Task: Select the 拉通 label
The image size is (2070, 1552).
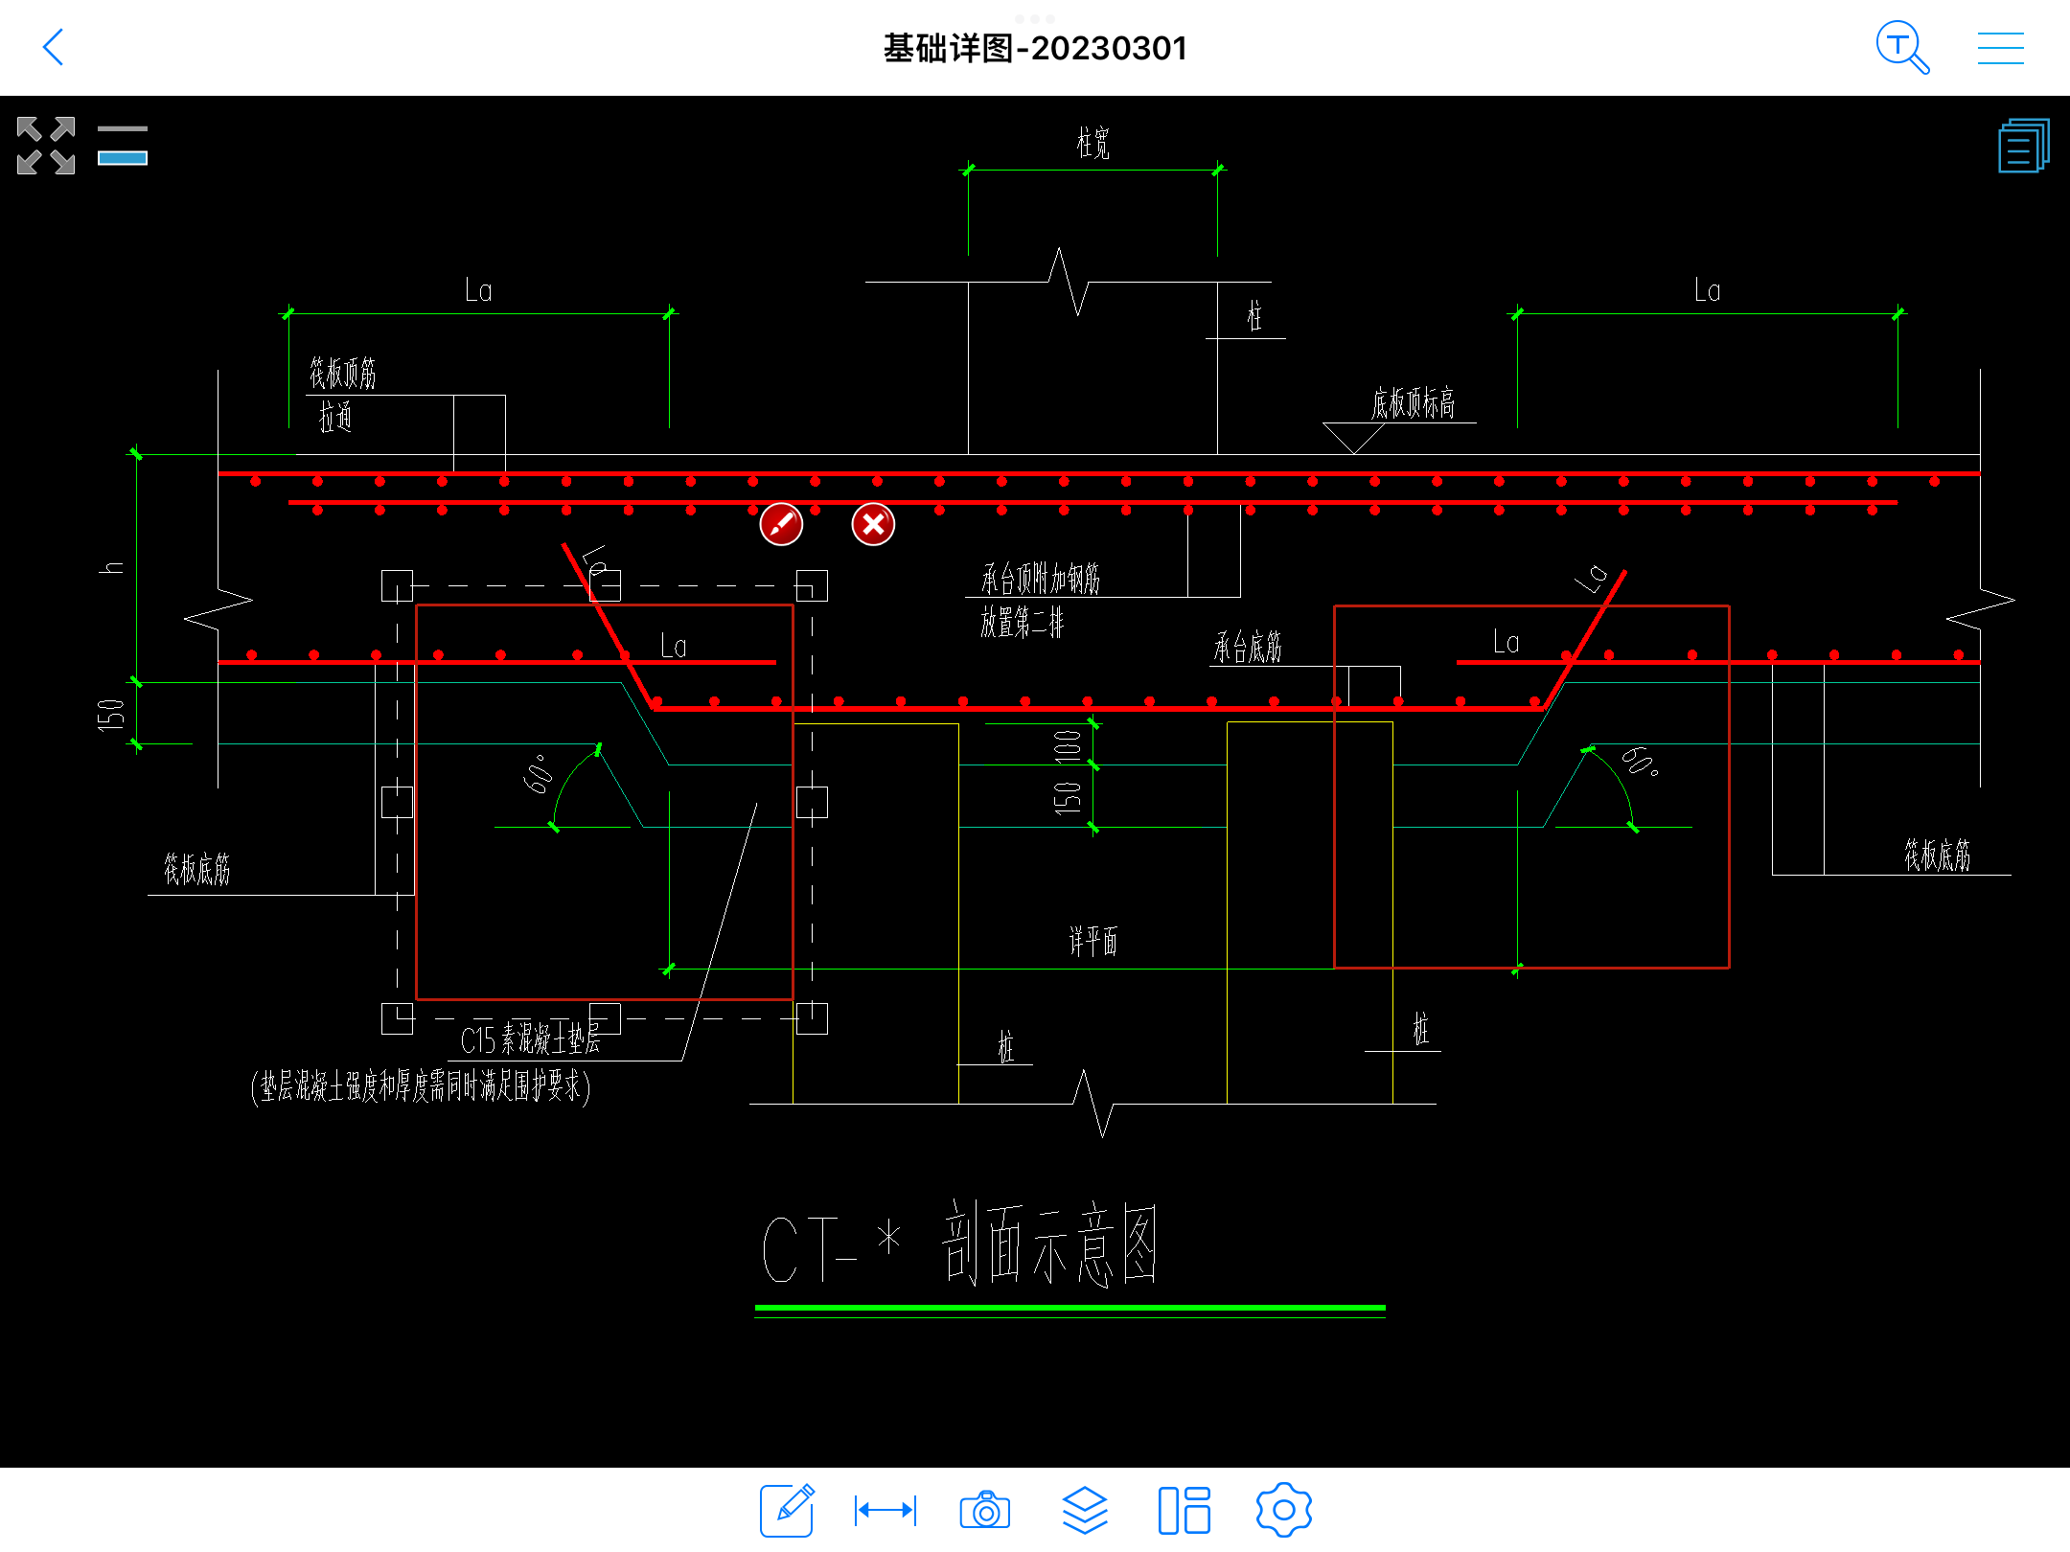Action: (335, 417)
